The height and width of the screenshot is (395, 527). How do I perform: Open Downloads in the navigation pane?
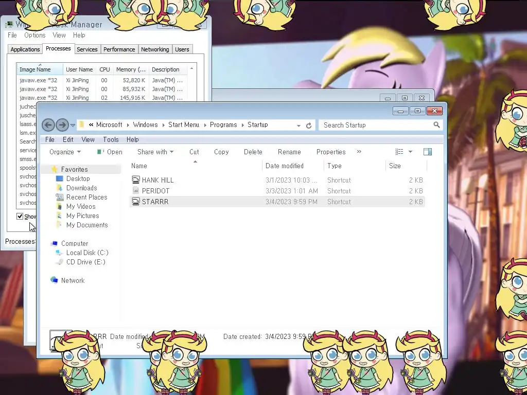click(x=81, y=188)
